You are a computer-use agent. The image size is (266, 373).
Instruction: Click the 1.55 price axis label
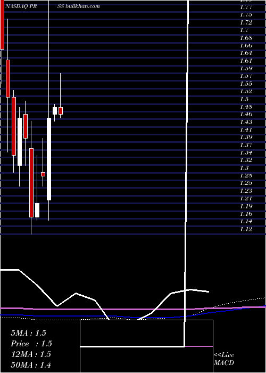246,84
